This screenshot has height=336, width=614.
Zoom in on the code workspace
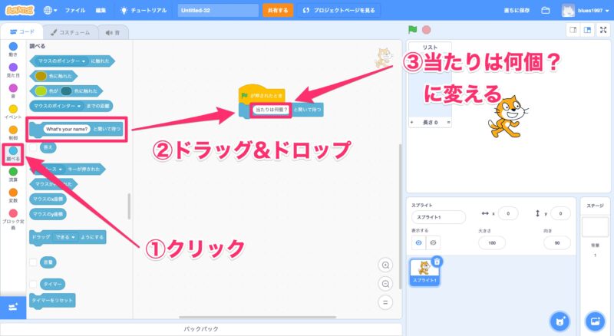tap(386, 265)
